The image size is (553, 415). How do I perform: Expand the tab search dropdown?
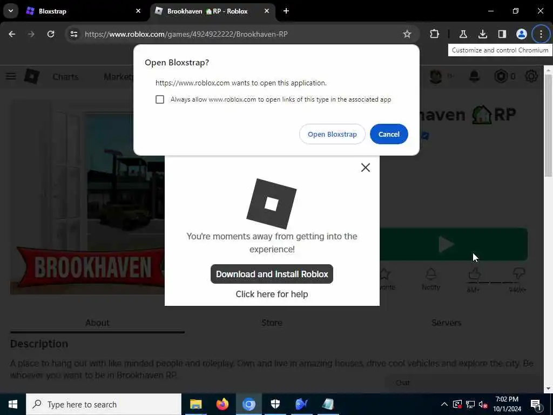(11, 11)
